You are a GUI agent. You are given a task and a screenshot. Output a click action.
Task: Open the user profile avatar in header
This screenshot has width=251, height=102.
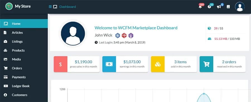tap(240, 7)
